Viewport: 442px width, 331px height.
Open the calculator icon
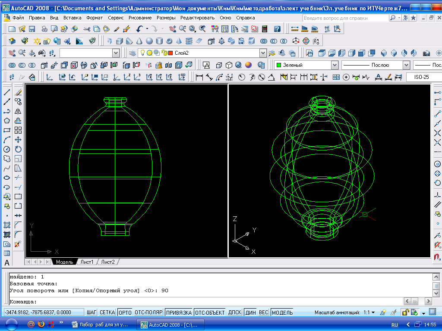pos(265,29)
